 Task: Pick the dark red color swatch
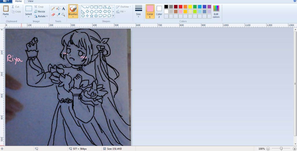(176, 7)
